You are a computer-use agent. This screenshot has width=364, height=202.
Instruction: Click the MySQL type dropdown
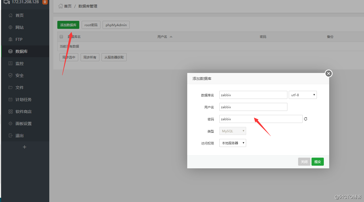pyautogui.click(x=232, y=131)
